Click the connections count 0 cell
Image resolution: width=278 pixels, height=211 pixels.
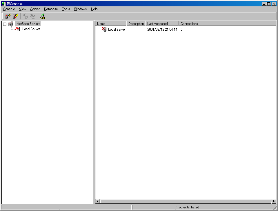[181, 30]
